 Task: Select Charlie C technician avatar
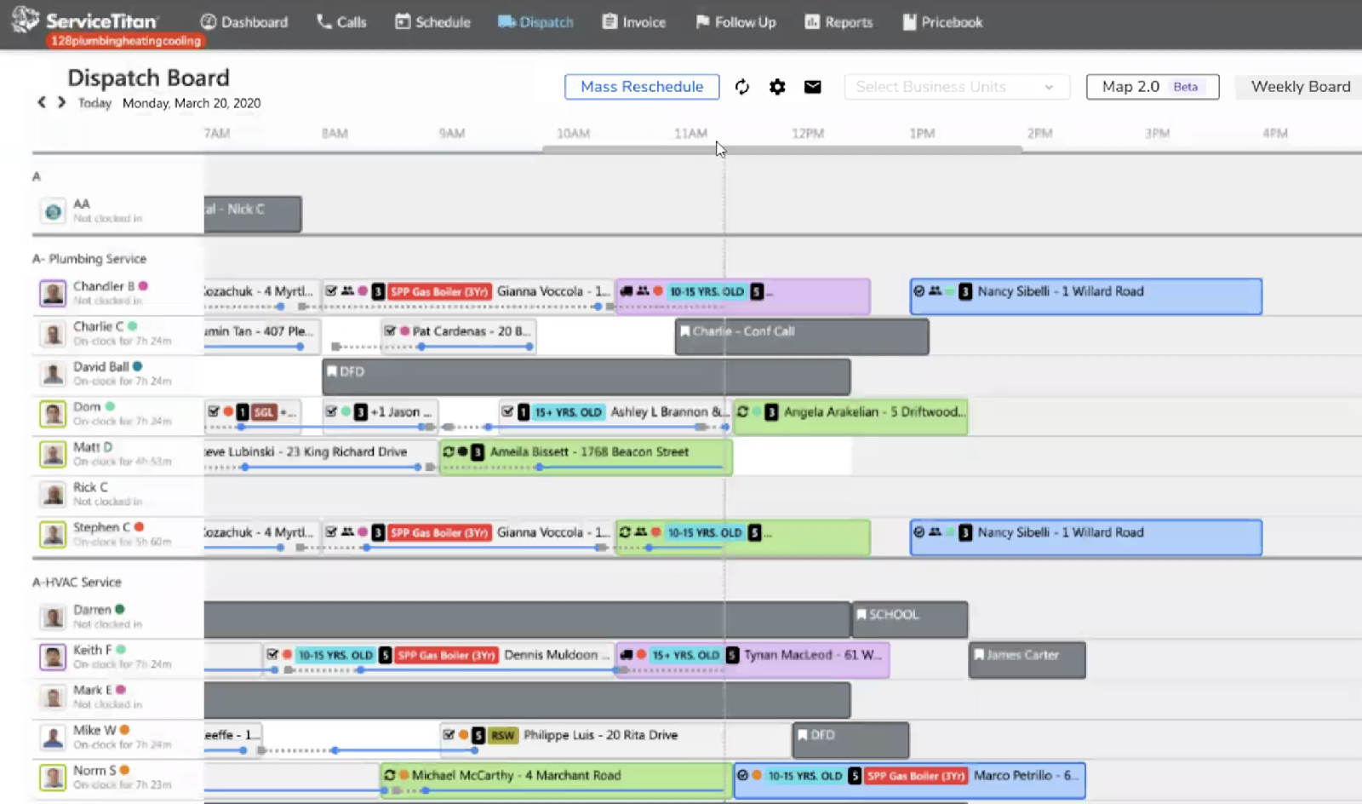coord(53,334)
